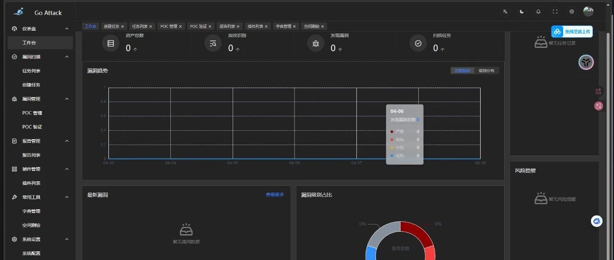Click the 扫描任务 check circle icon card
This screenshot has height=260, width=614.
click(418, 44)
